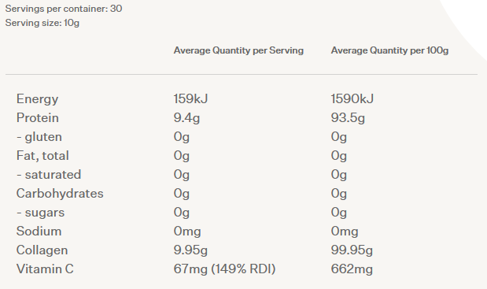Click the Average Quantity per 100g header
Viewport: 487px width, 289px height.
click(x=389, y=50)
